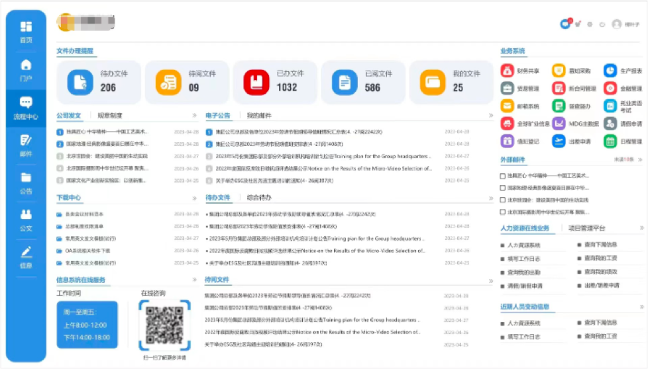The image size is (648, 369).
Task: Expand more arrow for 电子公告 panel
Action: 490,115
